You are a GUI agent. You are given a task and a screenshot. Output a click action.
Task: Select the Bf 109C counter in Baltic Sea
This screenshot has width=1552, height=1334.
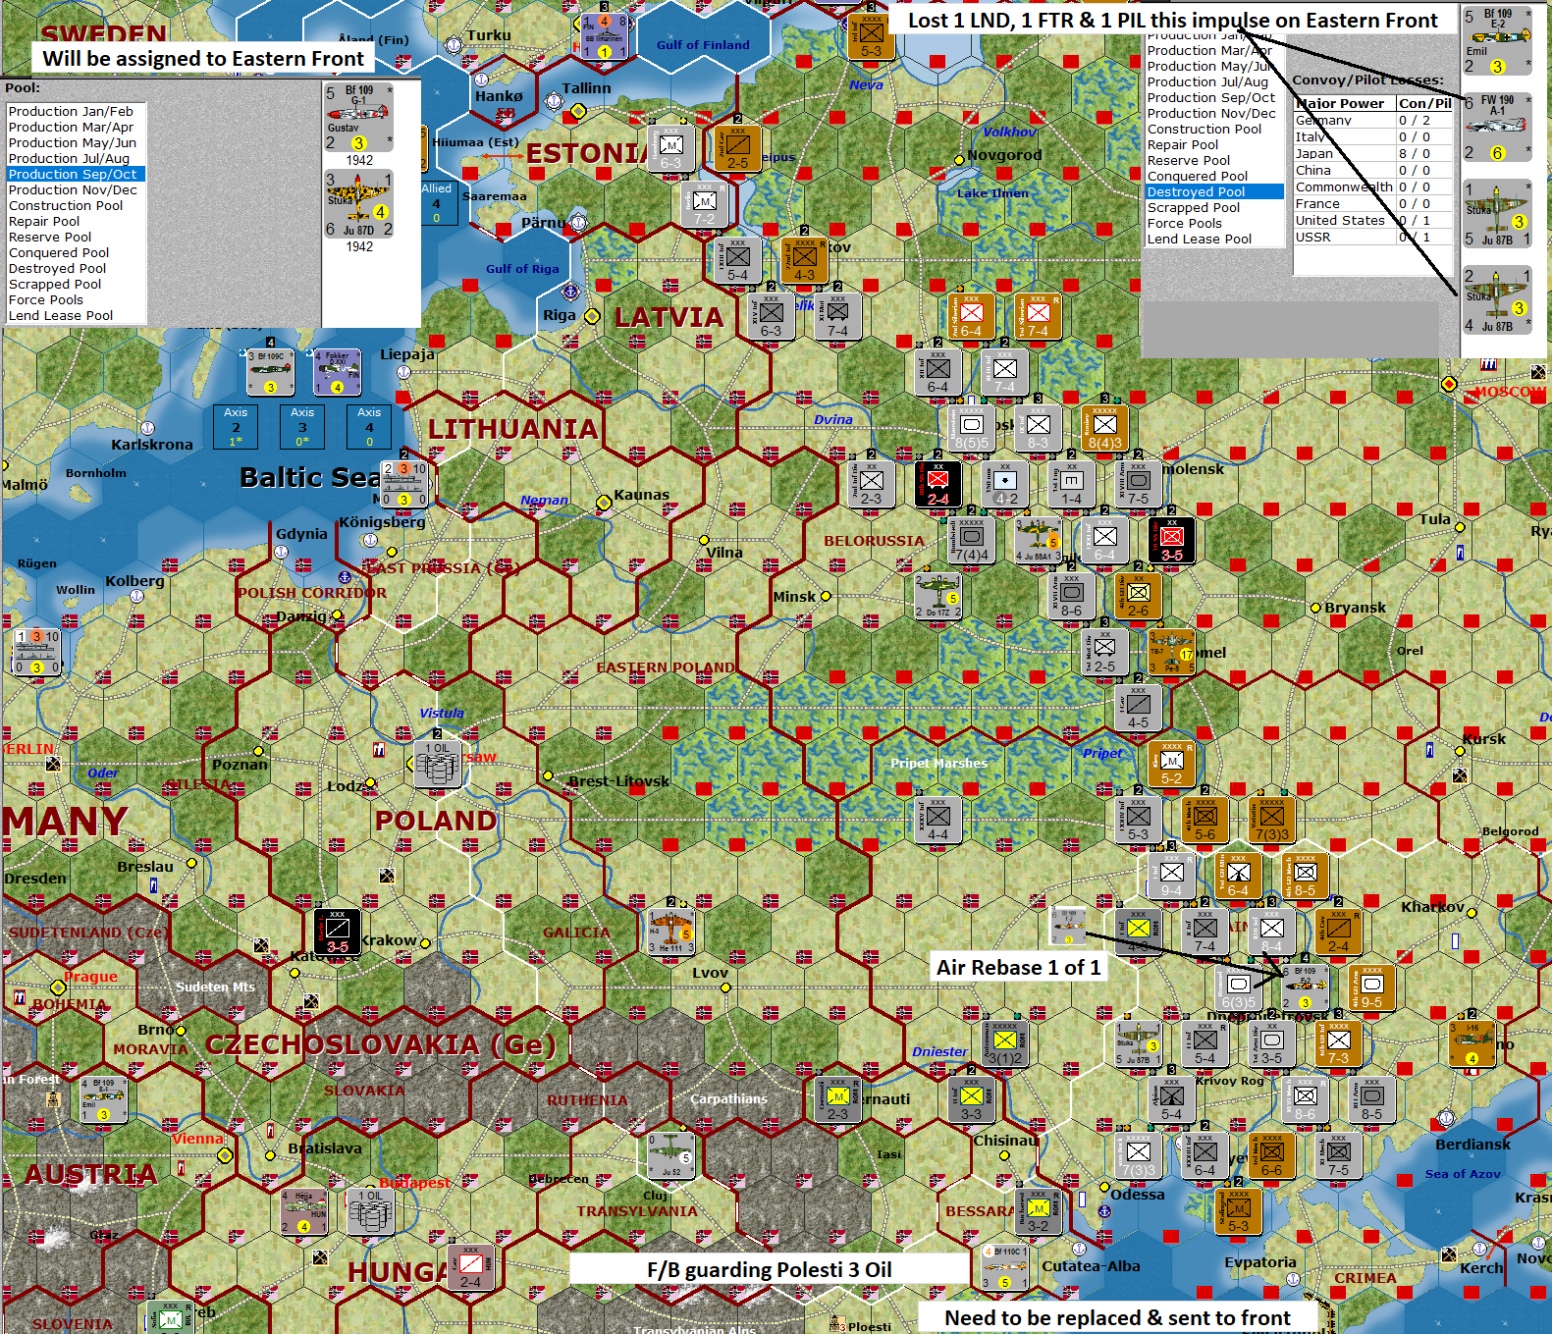click(270, 371)
